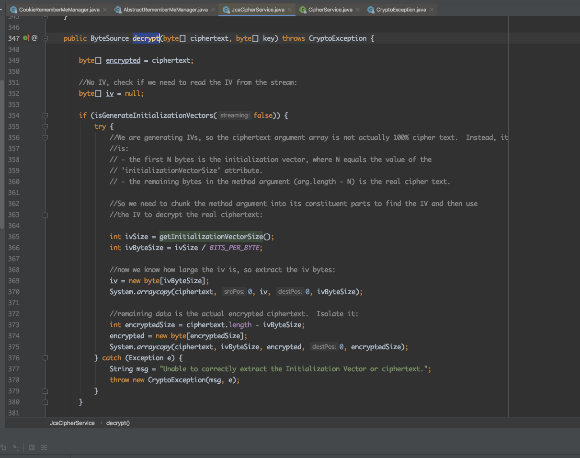This screenshot has height=458, width=580.
Task: Click the getInitializationVectorSize call on line 365
Action: tap(211, 237)
